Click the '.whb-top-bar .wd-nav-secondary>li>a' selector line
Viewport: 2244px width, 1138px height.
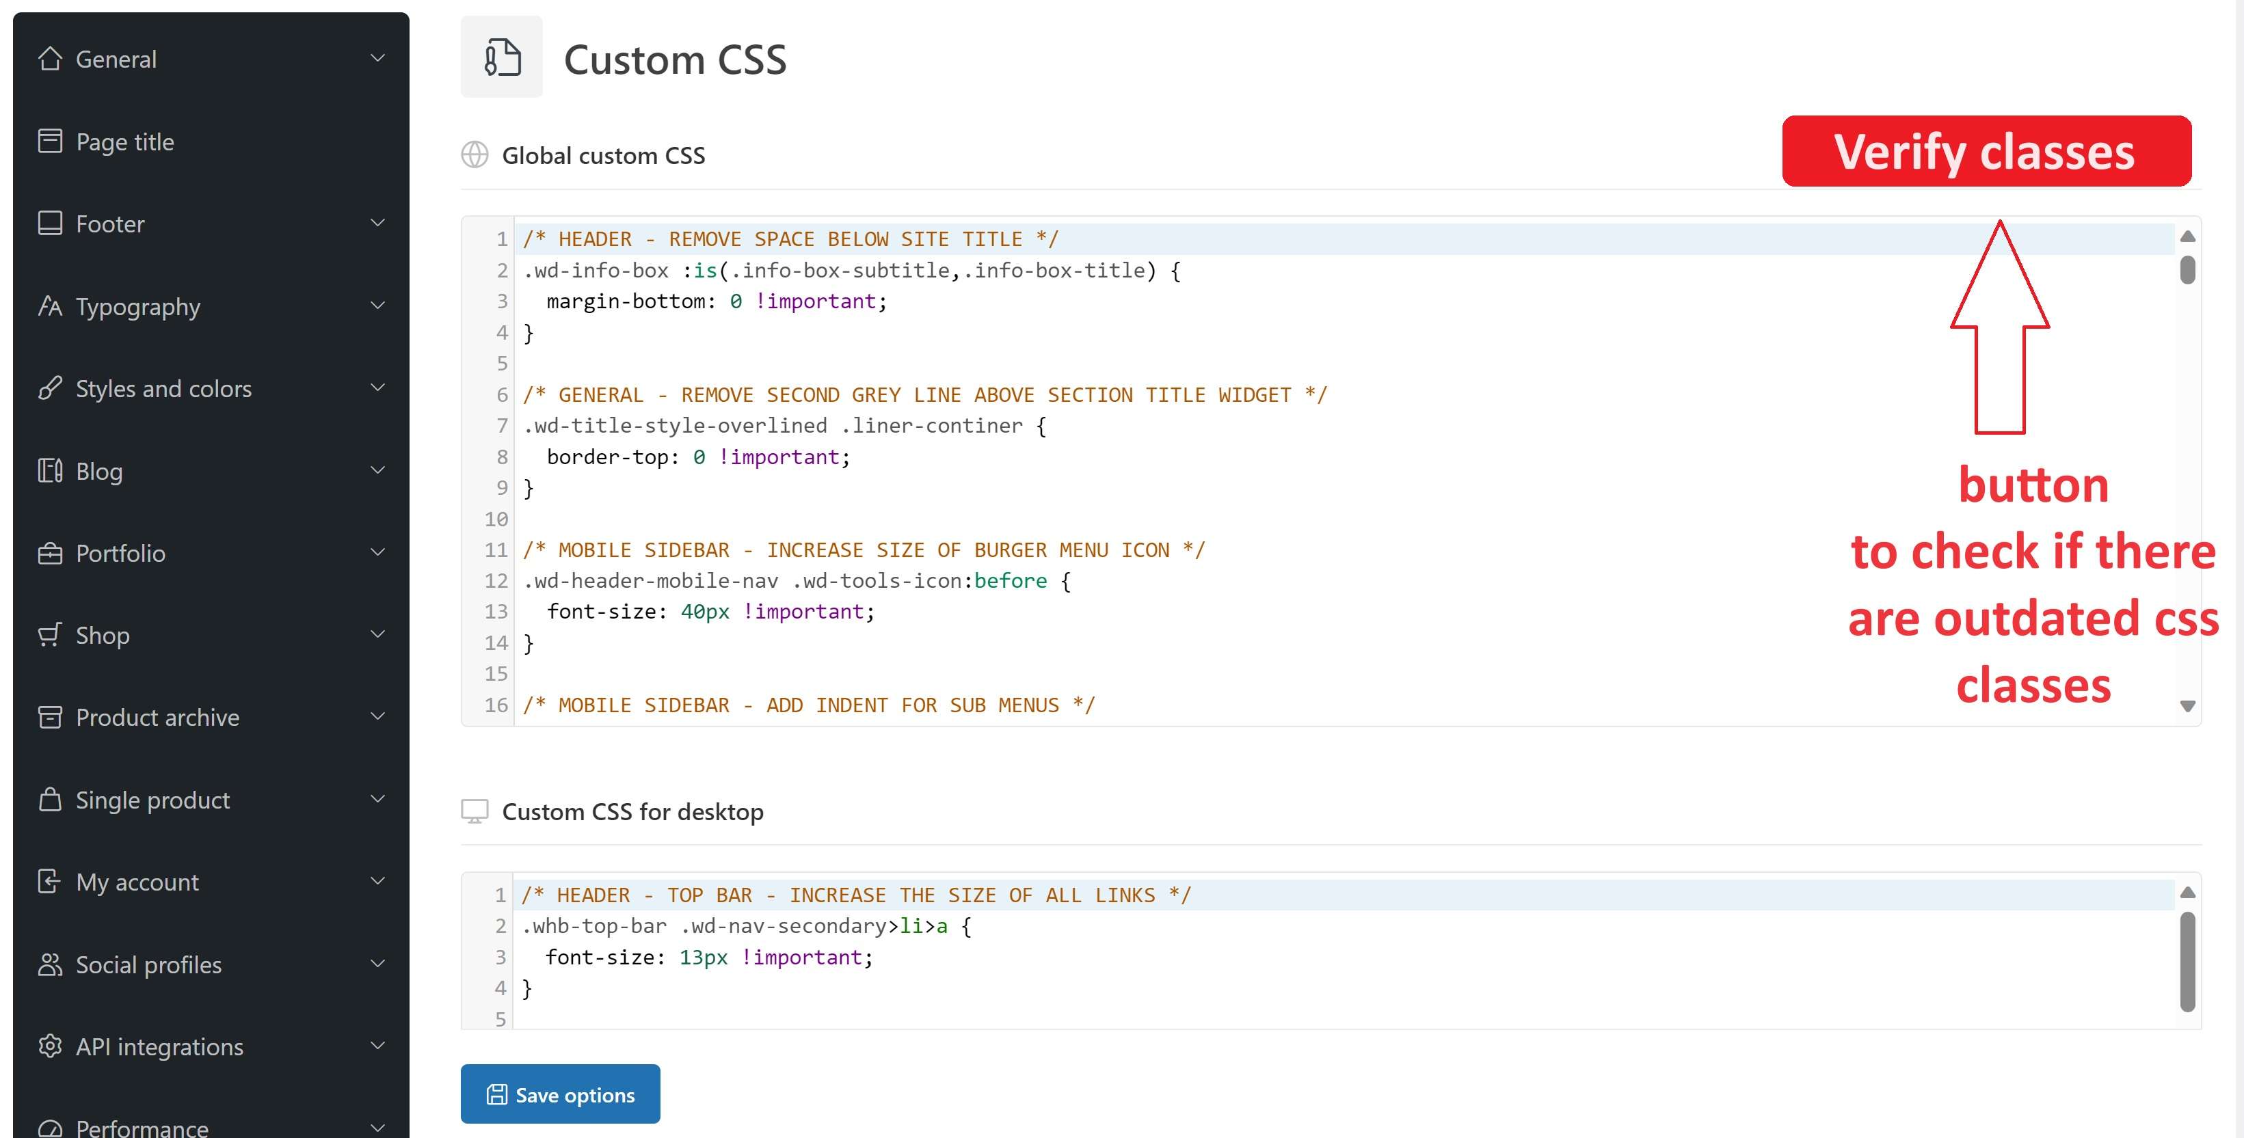(747, 926)
